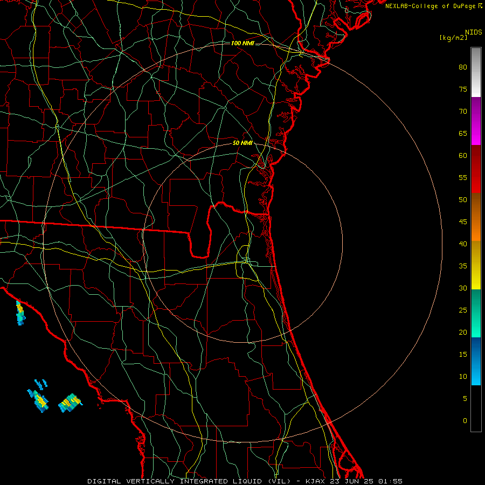485x485 pixels.
Task: Click the 15 value on the VIL scale
Action: point(463,355)
